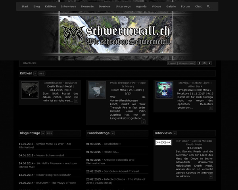Open blog entry BURZUM - The Ways of Yore
The width and height of the screenshot is (238, 190).
coord(56,183)
